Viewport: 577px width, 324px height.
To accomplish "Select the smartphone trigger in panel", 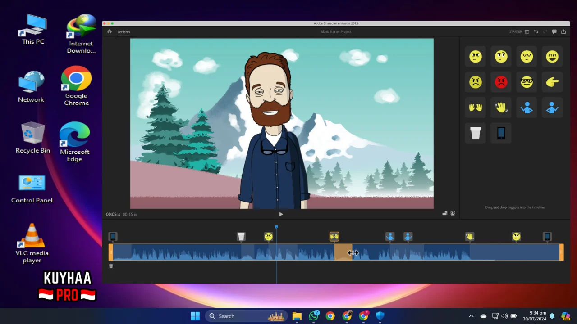I will 501,133.
